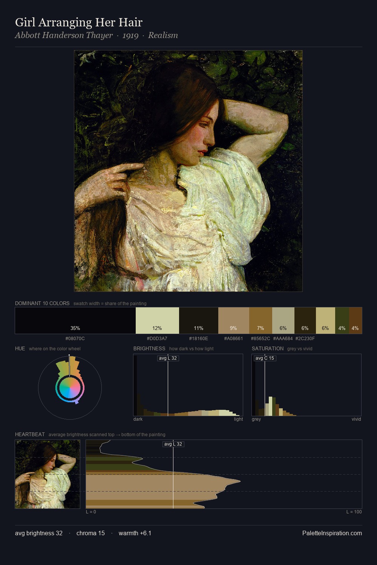Image resolution: width=377 pixels, height=565 pixels.
Task: Select the golden brown 7% swatch
Action: tap(261, 321)
